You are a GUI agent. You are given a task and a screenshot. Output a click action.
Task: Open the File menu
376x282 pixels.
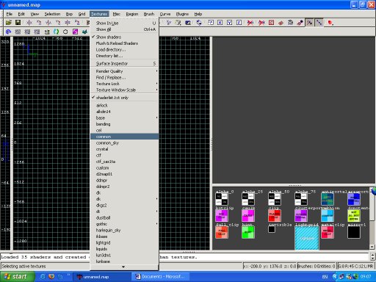tap(10, 14)
